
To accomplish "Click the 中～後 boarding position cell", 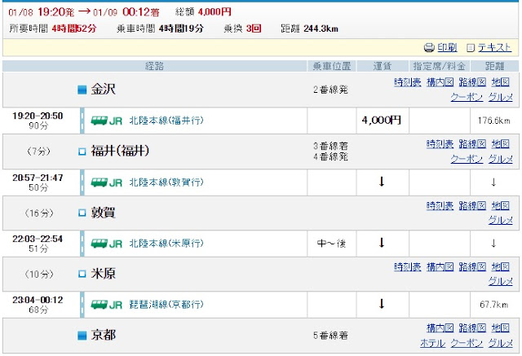I will coord(331,244).
